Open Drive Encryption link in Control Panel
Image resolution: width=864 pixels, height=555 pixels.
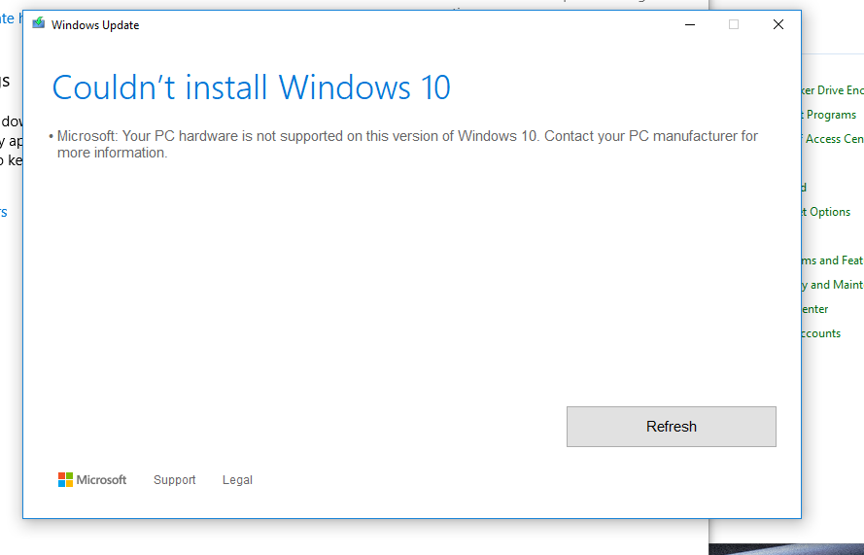tap(833, 90)
